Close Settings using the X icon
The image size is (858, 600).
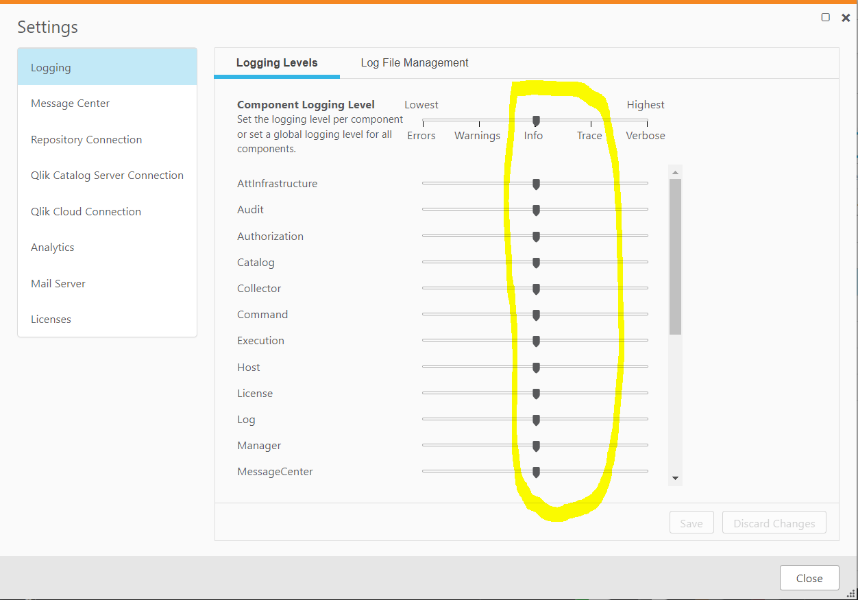point(846,18)
